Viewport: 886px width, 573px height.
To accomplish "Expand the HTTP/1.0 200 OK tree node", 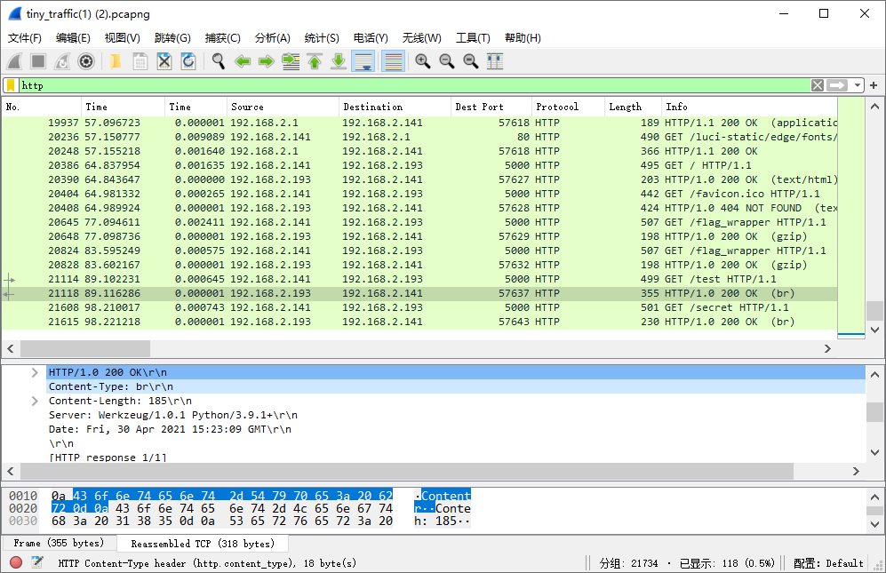I will 35,372.
